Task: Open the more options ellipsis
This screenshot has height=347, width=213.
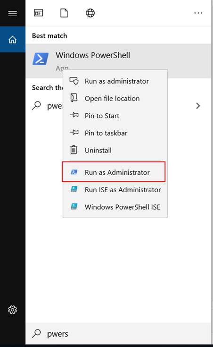Action: (x=198, y=13)
